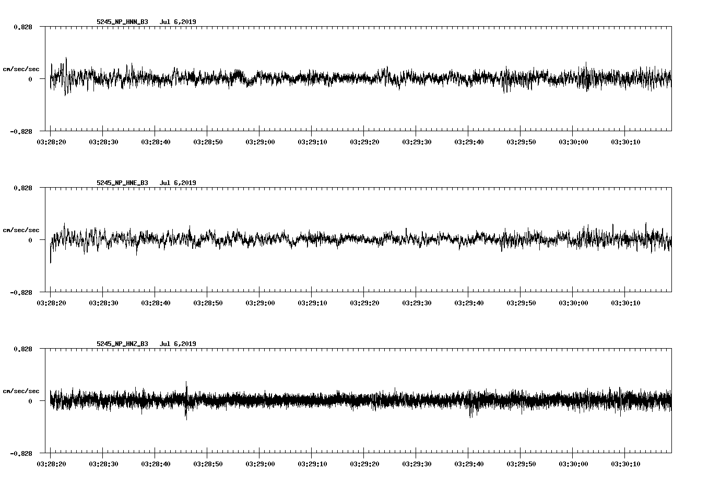Click the 03:30:10 time label under HNN plot
709x483 pixels.
coord(625,142)
